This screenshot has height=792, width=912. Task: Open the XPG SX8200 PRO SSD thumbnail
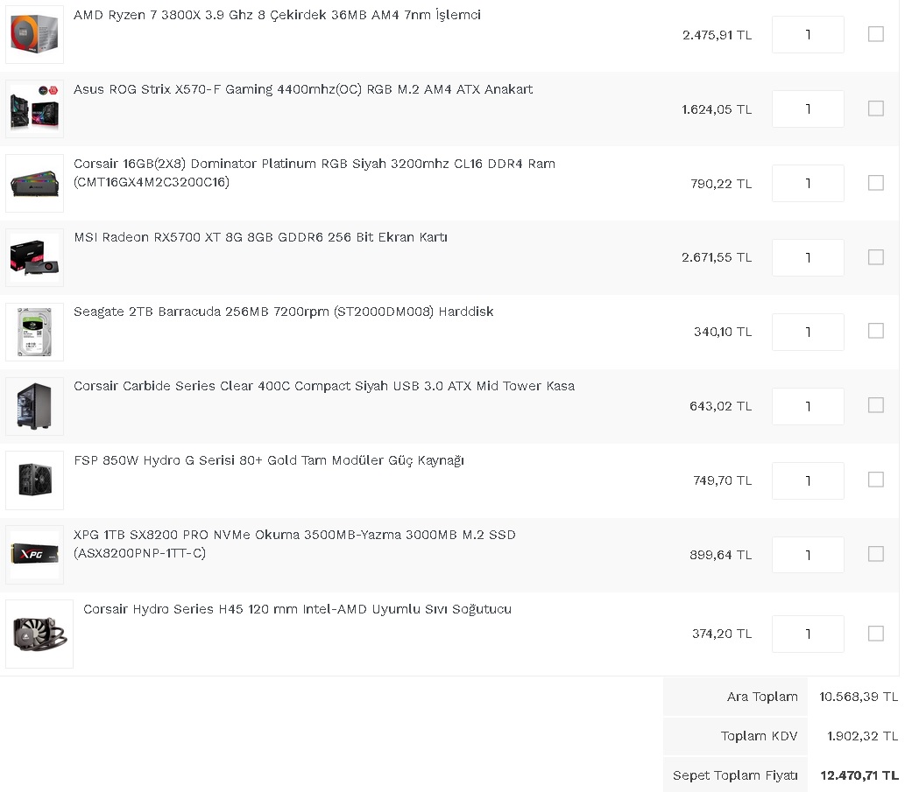[34, 555]
